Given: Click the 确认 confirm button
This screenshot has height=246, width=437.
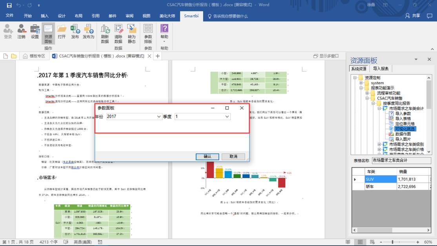Looking at the screenshot, I should 208,156.
